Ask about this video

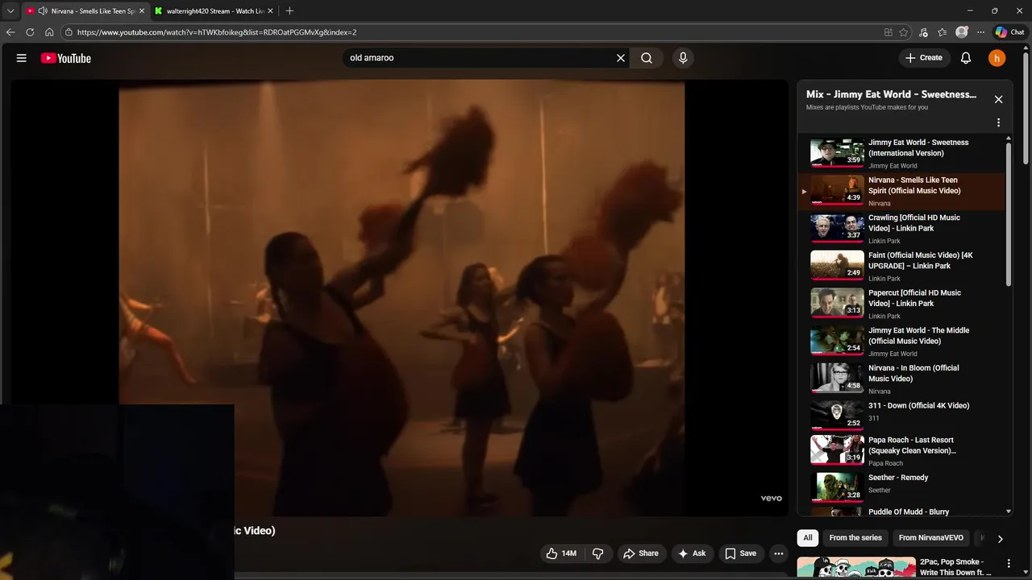[x=692, y=553]
